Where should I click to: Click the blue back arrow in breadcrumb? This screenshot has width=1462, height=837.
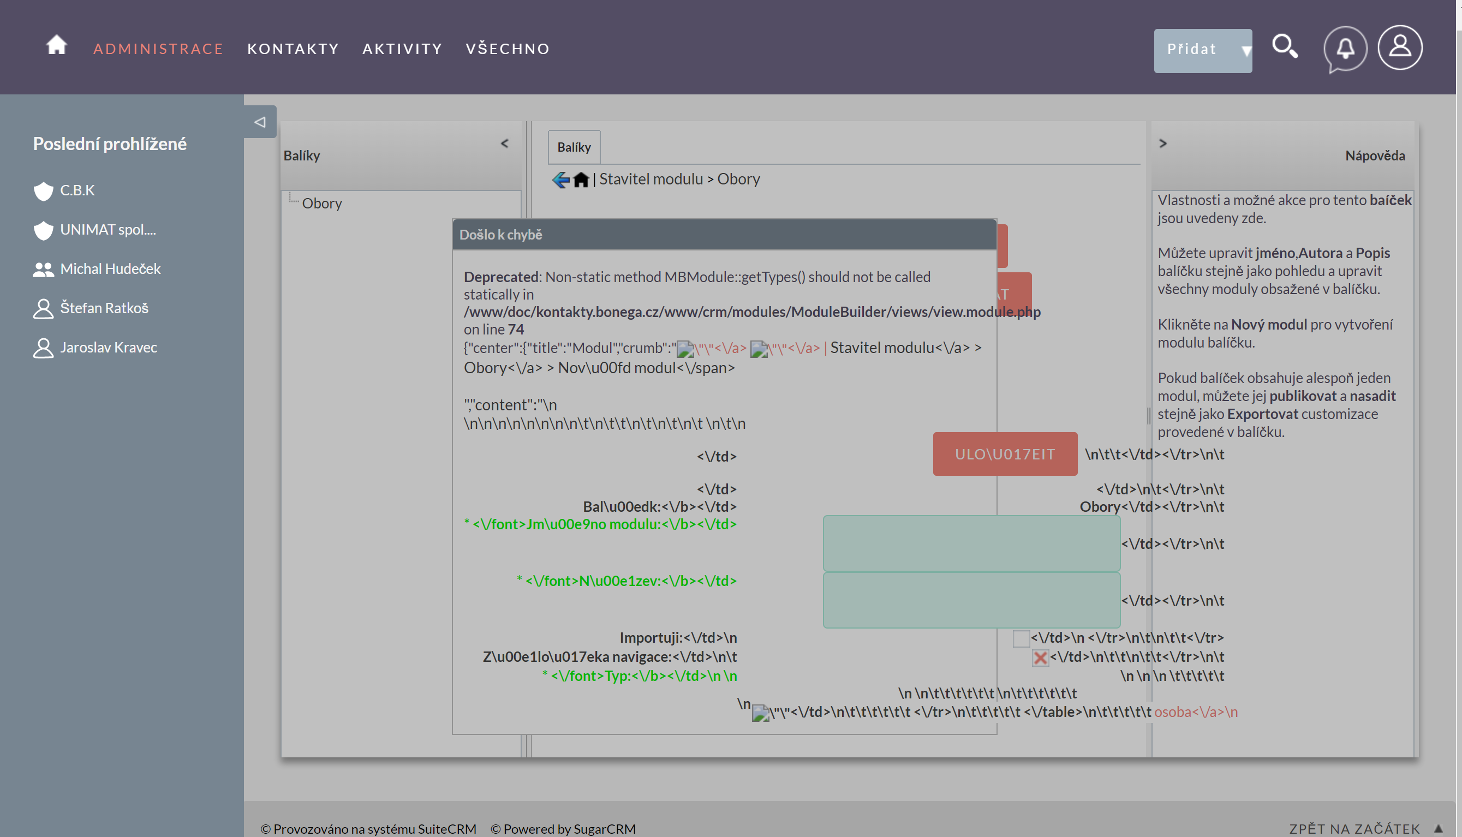pos(560,180)
